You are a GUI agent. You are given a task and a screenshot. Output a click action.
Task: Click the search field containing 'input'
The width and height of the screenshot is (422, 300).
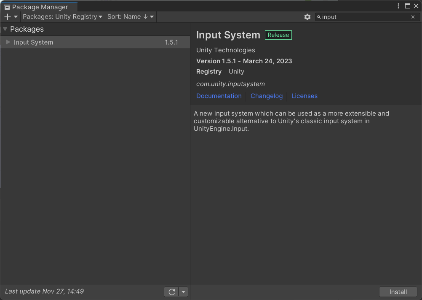tap(367, 17)
